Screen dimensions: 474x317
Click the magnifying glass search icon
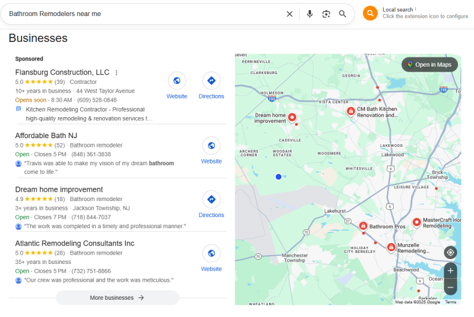point(343,14)
